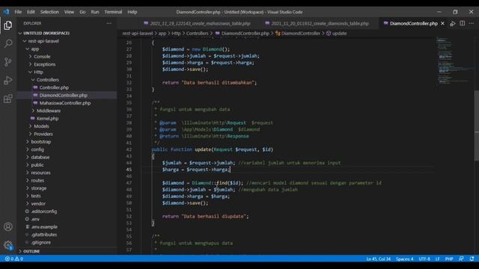Click the notifications bell in status bar
This screenshot has height=269, width=479.
[472, 259]
